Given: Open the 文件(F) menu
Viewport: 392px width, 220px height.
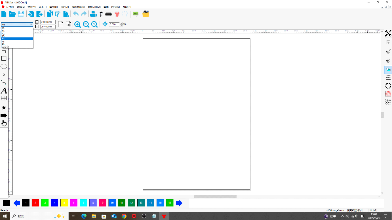Looking at the screenshot, I should tap(10, 7).
